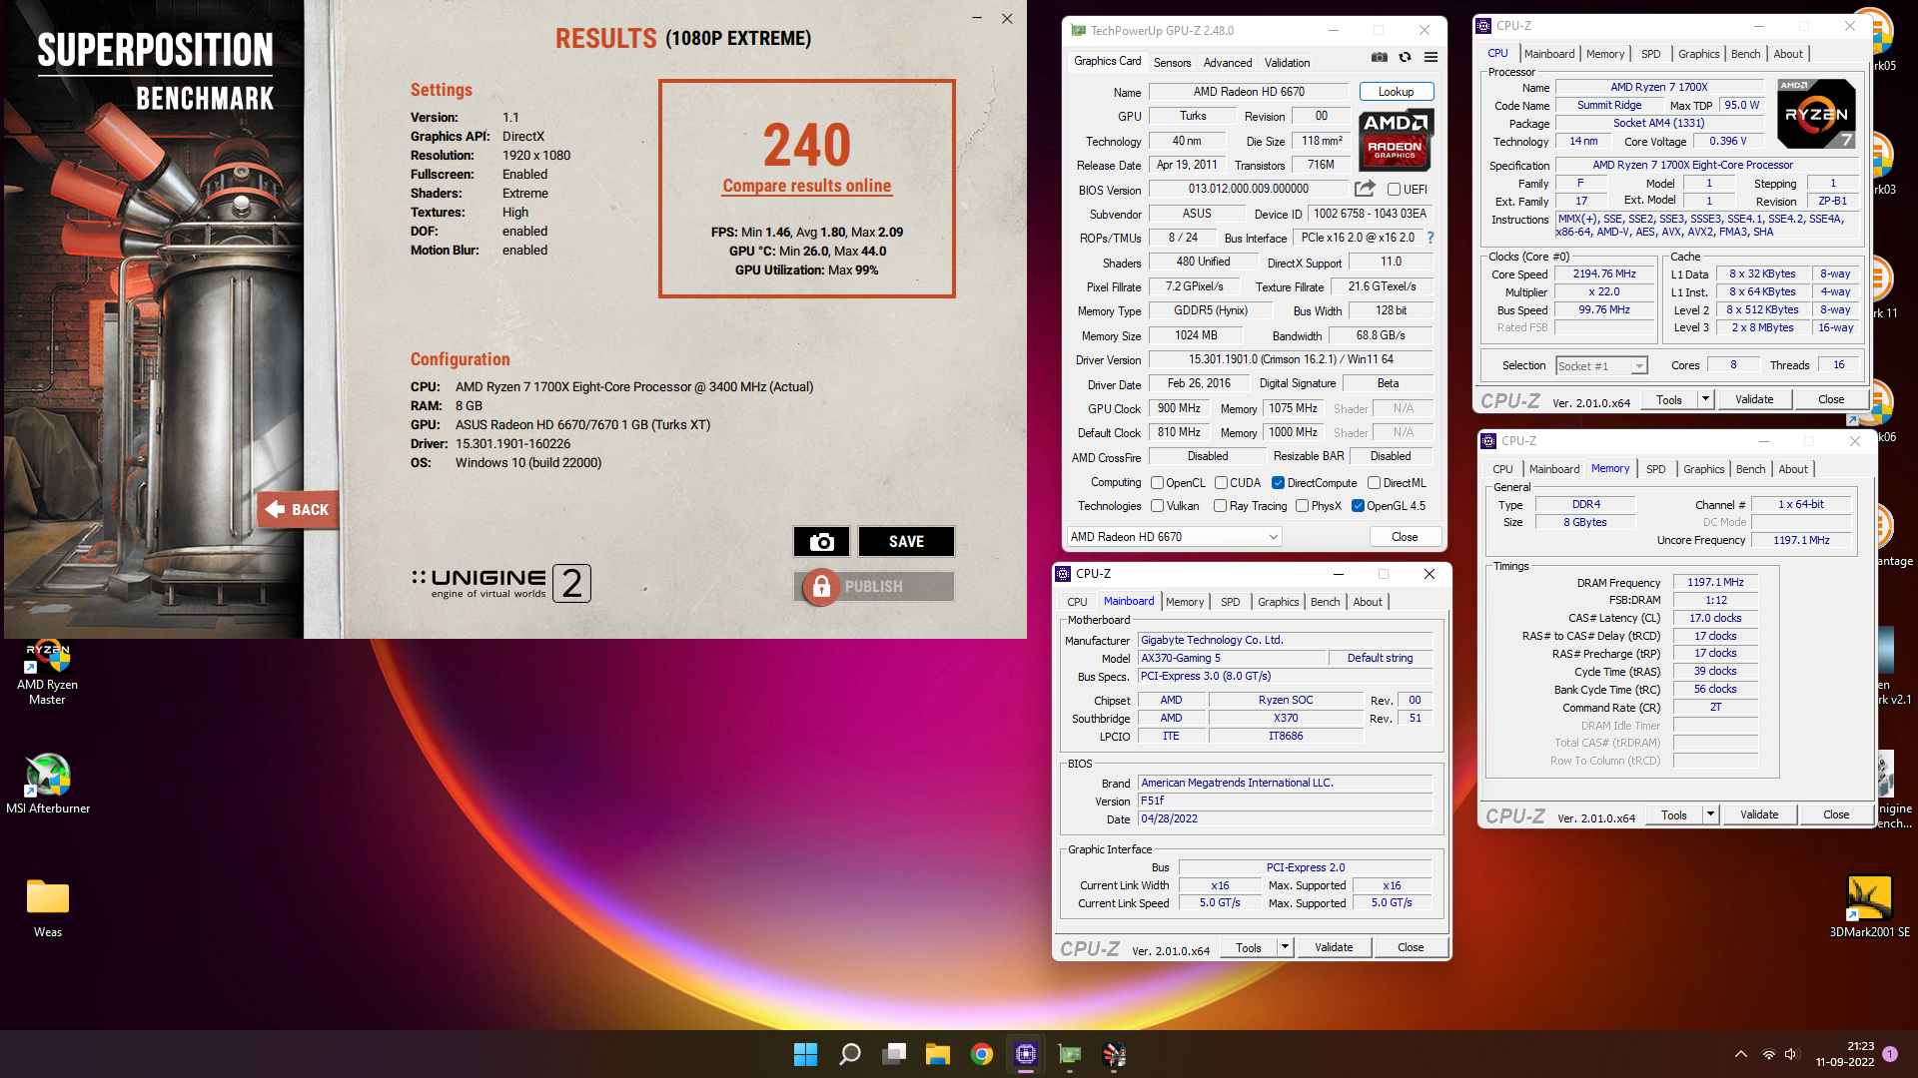
Task: Click the Close button in GPU-Z
Action: click(x=1404, y=537)
